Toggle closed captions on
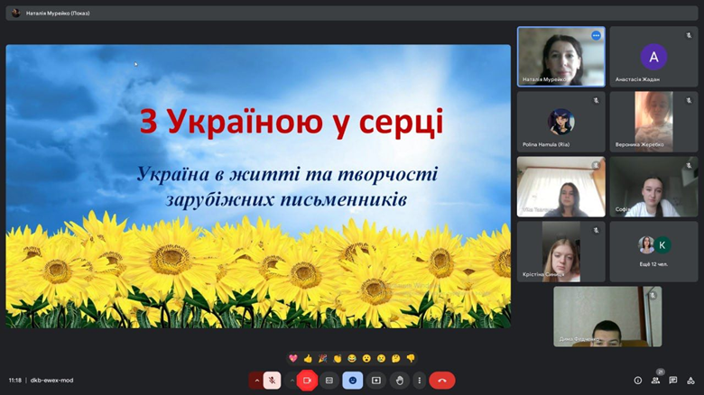Screen dimensions: 704x395 [329, 381]
